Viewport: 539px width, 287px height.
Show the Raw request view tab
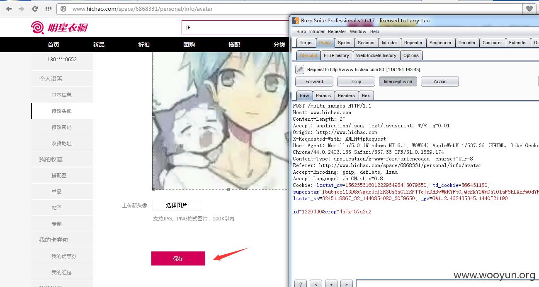click(304, 96)
